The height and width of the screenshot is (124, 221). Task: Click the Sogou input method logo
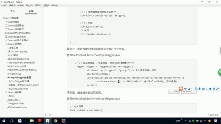pos(181,89)
